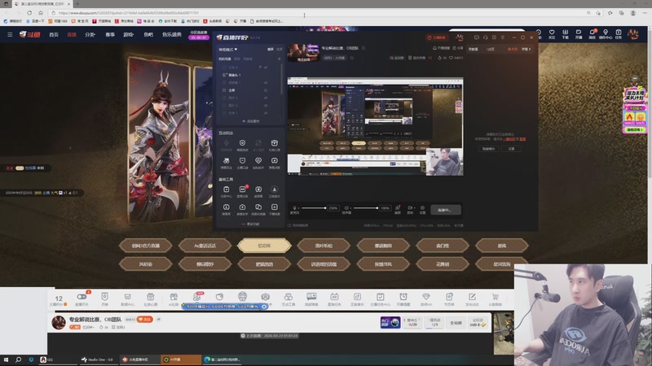Click the browser refresh button
The width and height of the screenshot is (652, 366).
pyautogui.click(x=29, y=13)
